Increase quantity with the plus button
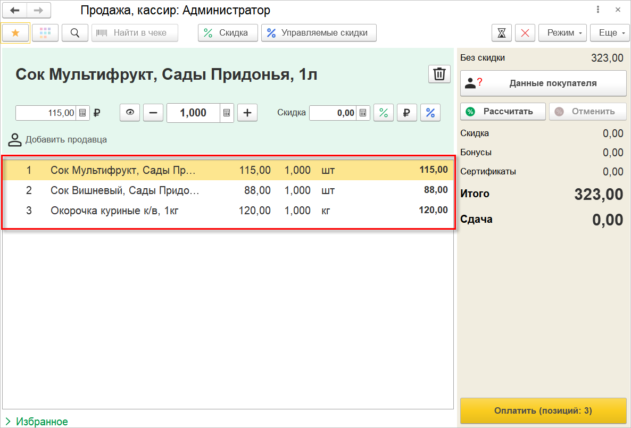This screenshot has height=428, width=631. [x=247, y=113]
